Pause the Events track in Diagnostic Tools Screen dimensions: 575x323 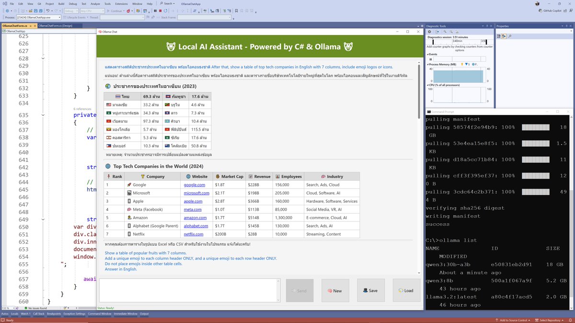click(430, 59)
